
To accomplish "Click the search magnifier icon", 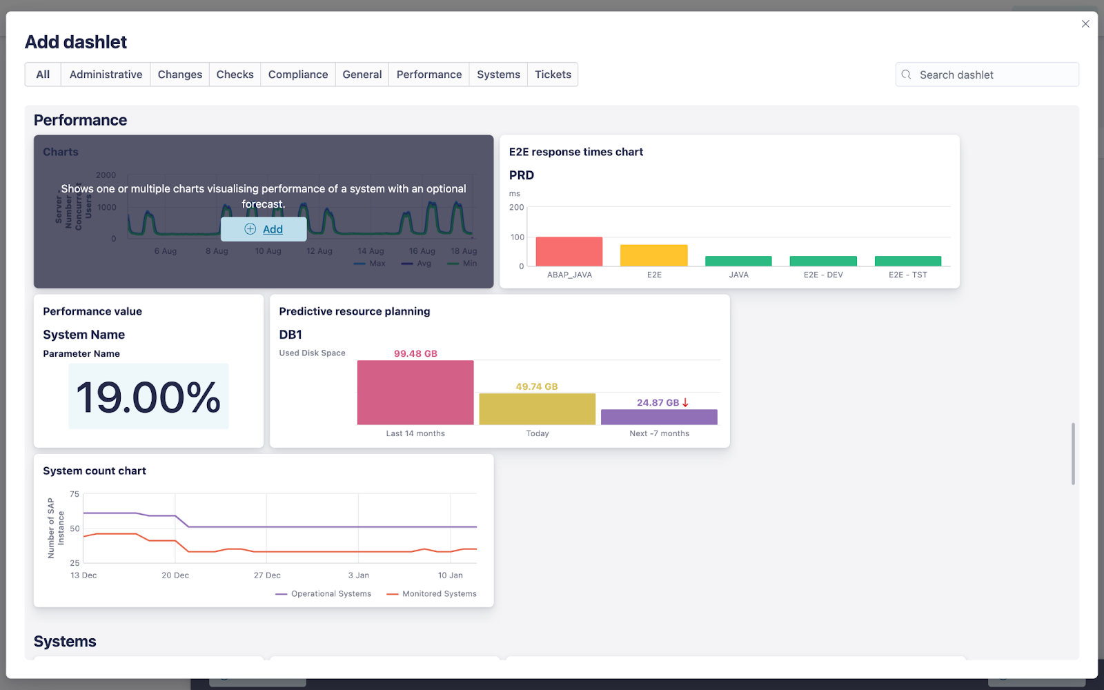I will pos(906,75).
